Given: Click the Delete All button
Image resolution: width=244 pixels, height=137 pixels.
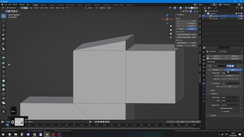Looking at the screenshot, I should point(235,56).
